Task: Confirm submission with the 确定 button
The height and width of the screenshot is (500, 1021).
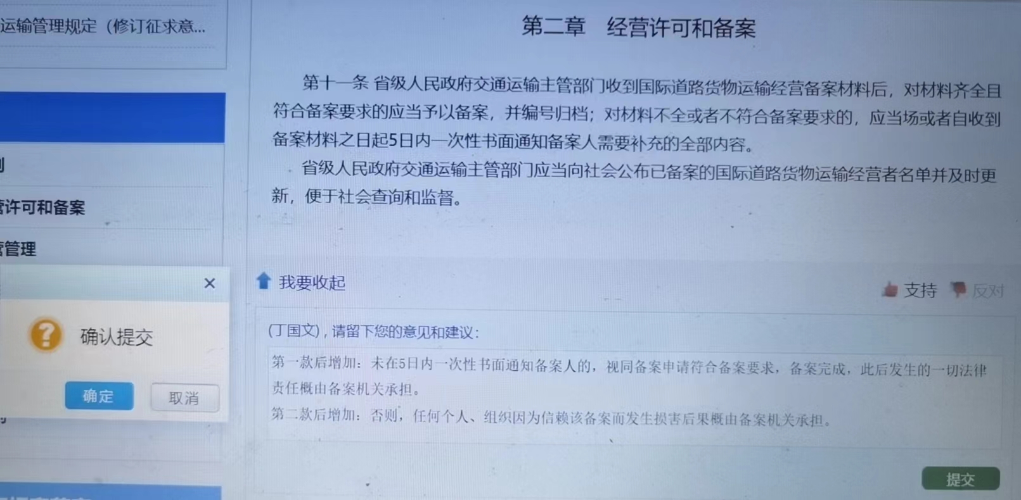Action: pyautogui.click(x=99, y=396)
